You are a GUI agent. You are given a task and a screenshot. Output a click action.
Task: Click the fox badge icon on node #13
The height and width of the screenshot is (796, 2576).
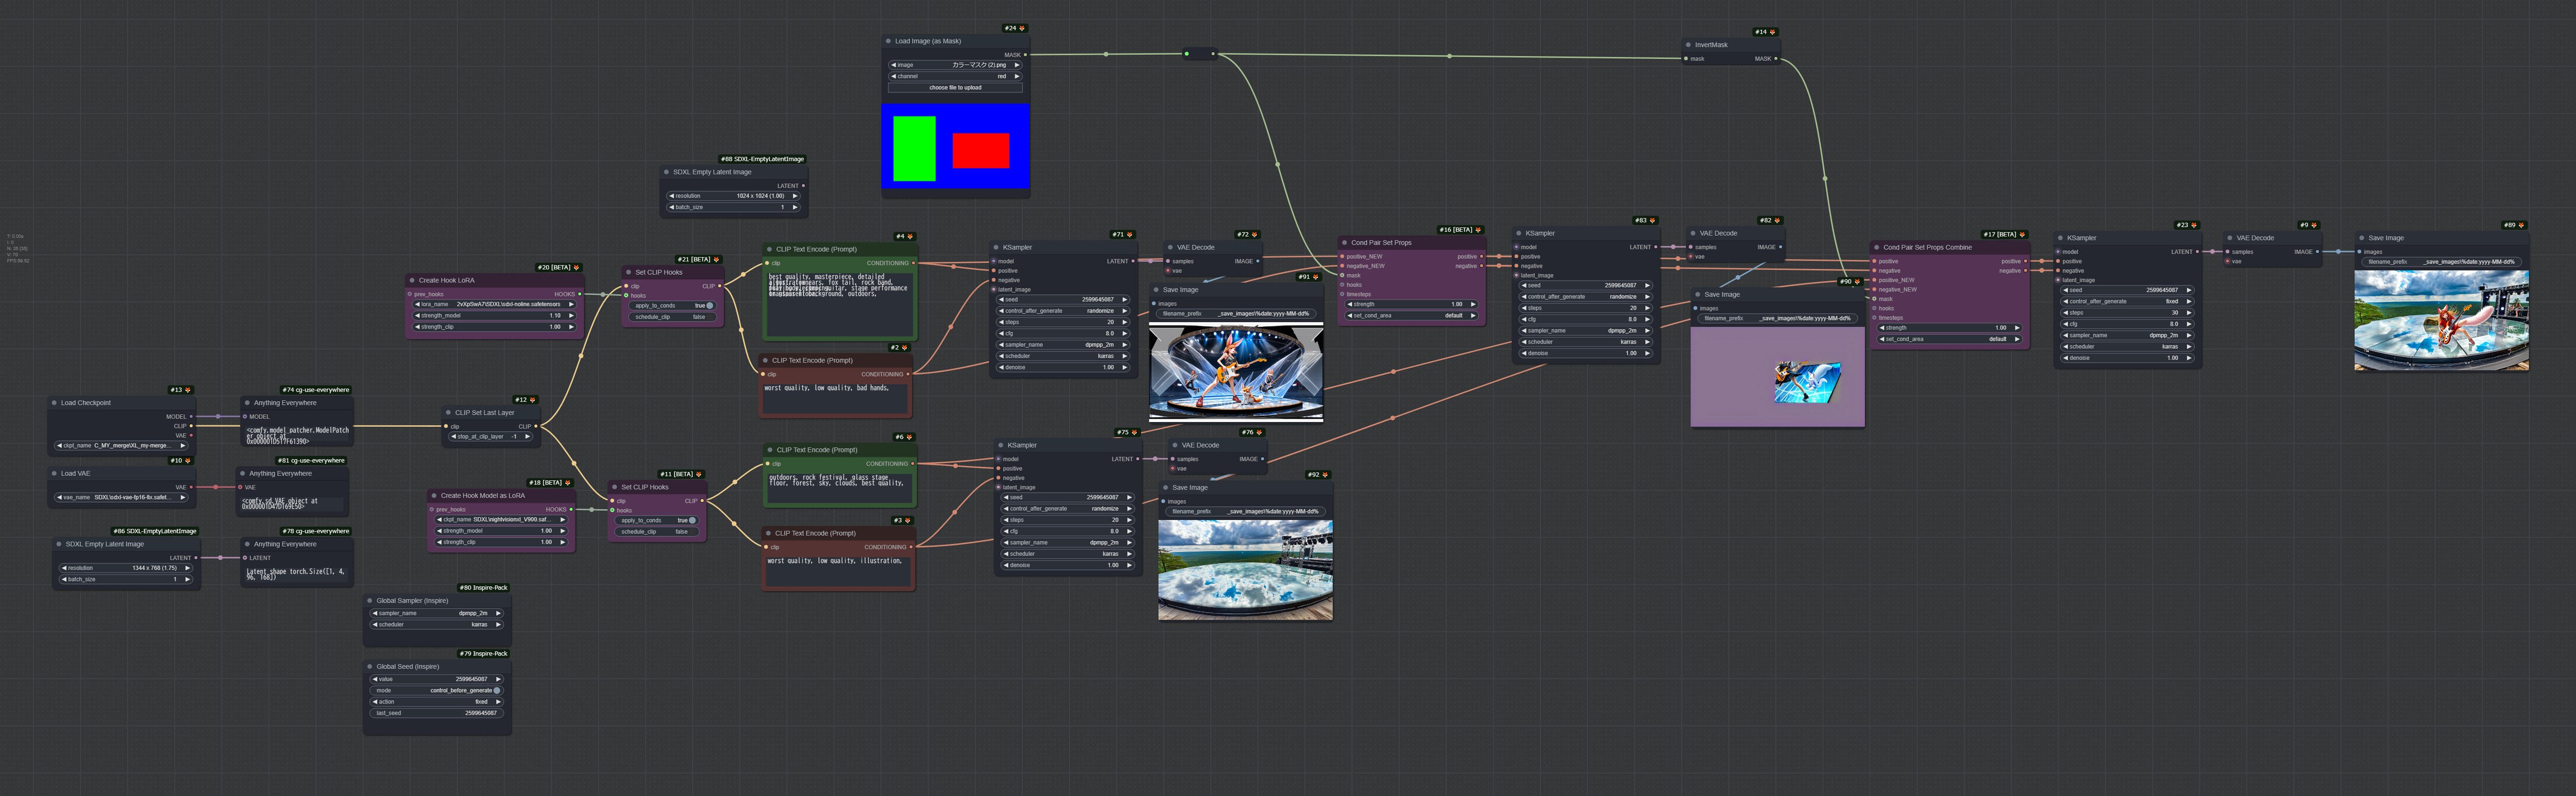tap(188, 390)
